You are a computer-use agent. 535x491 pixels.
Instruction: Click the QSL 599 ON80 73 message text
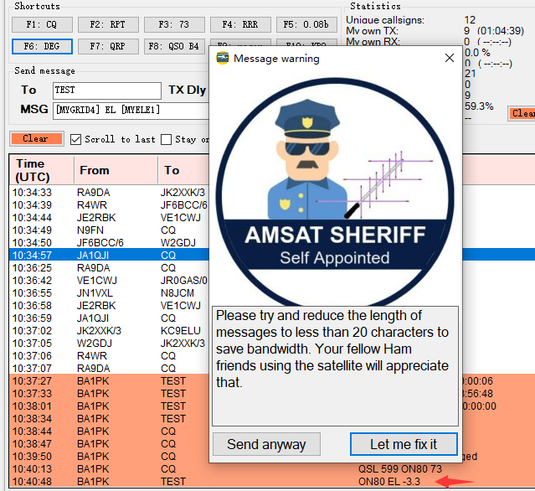[400, 469]
